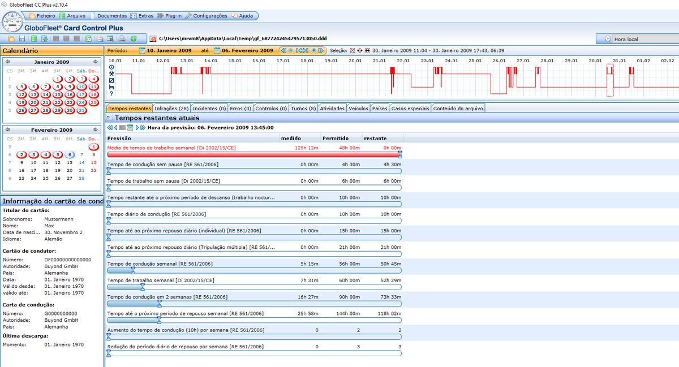This screenshot has width=679, height=367.
Task: Click the save diskette toolbar icon
Action: pos(22,38)
